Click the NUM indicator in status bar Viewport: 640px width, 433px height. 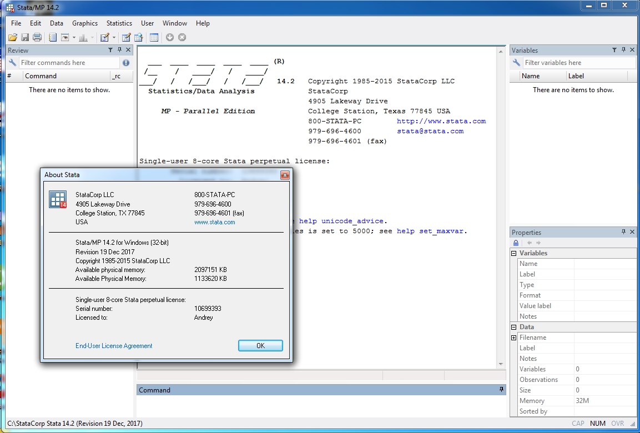click(x=598, y=423)
